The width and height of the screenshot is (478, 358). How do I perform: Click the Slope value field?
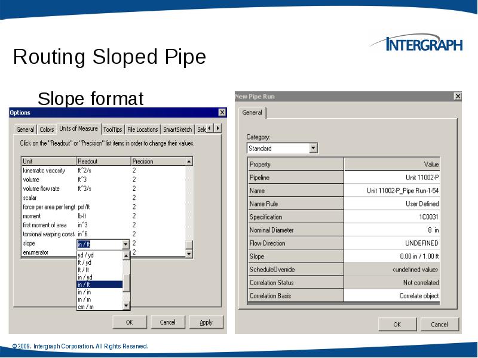pyautogui.click(x=392, y=257)
